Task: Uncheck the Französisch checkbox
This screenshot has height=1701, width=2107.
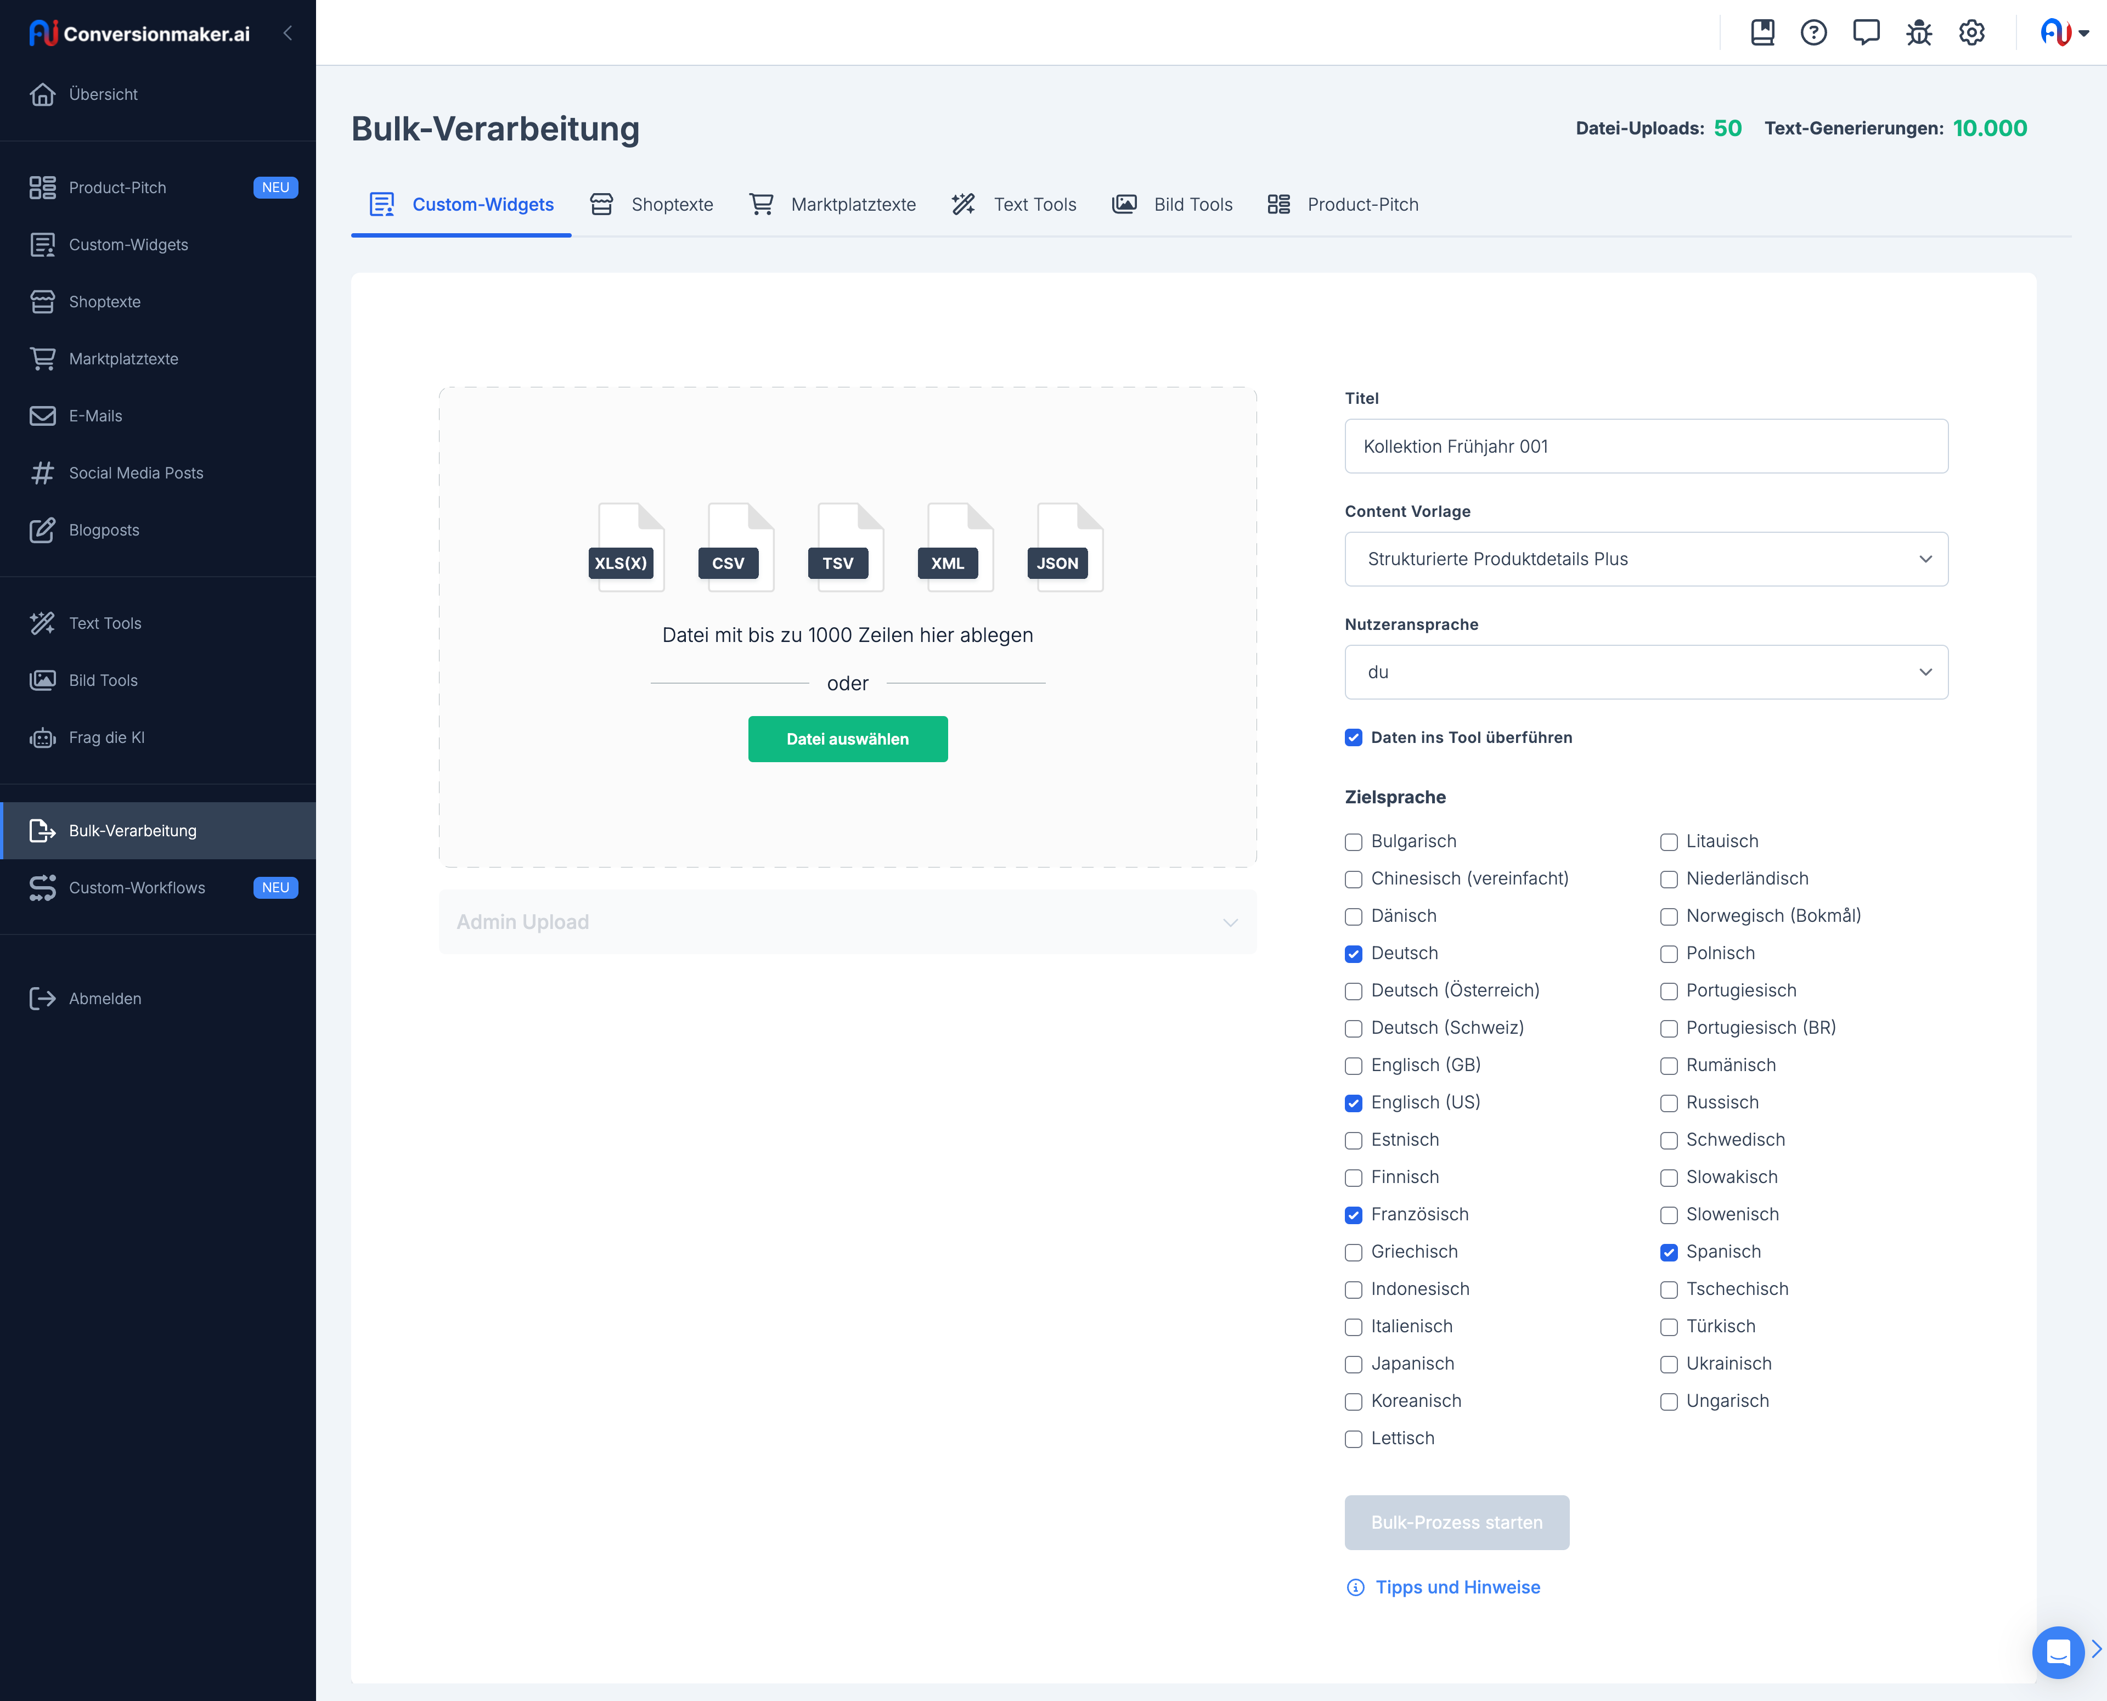Action: click(1354, 1215)
